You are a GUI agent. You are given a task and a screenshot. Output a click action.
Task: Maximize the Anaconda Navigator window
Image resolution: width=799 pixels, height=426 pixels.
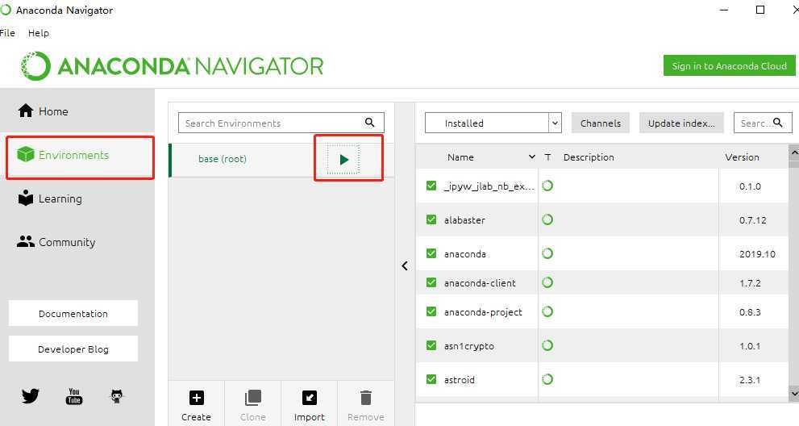tap(760, 10)
